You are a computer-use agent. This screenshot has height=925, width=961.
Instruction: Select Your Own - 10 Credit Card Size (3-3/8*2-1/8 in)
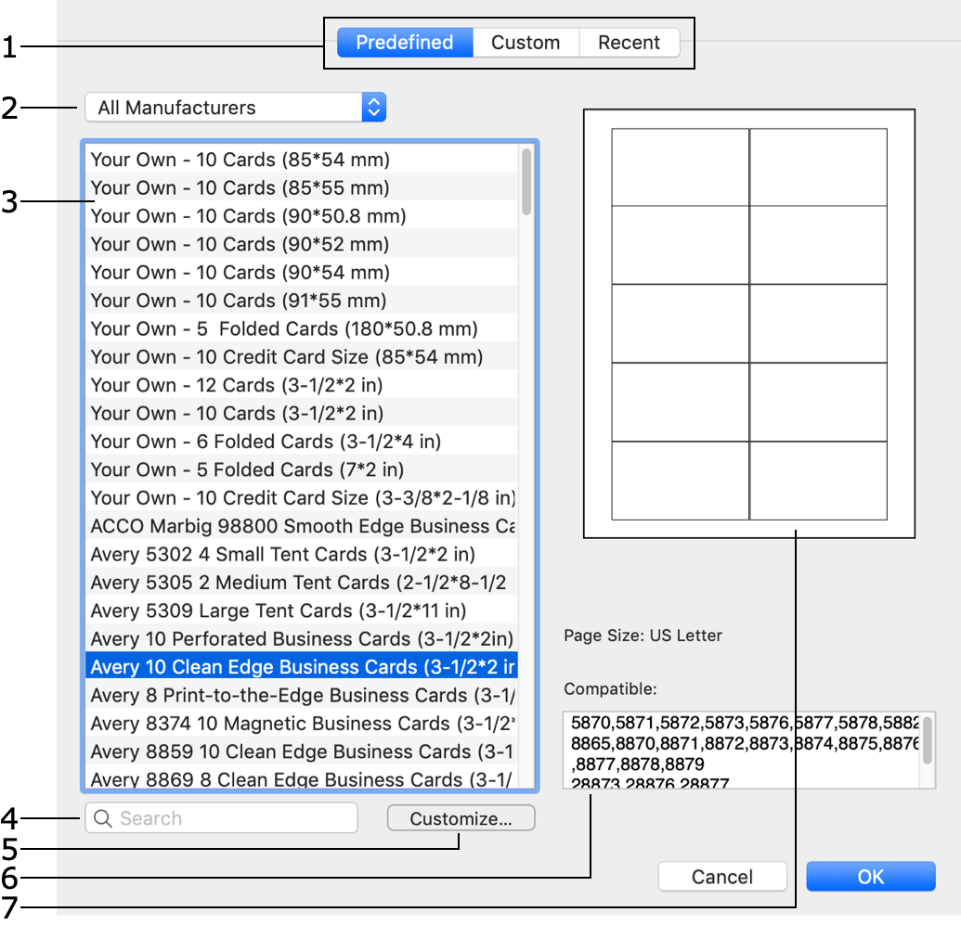pyautogui.click(x=302, y=497)
